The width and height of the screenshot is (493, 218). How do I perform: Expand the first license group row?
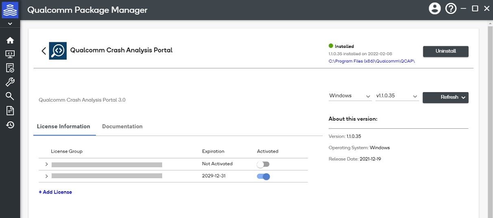pos(46,164)
